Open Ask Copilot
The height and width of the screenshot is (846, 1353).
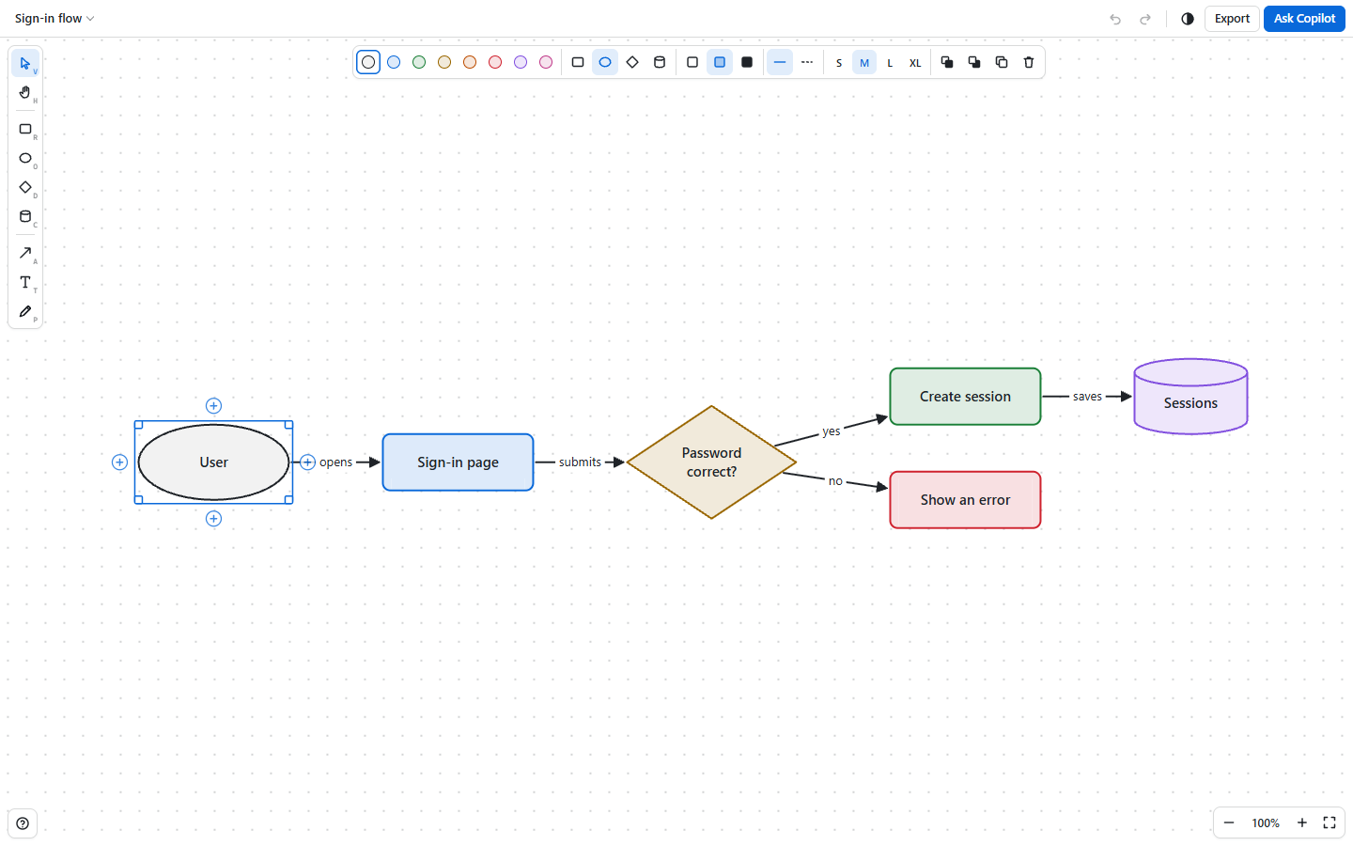(1304, 19)
